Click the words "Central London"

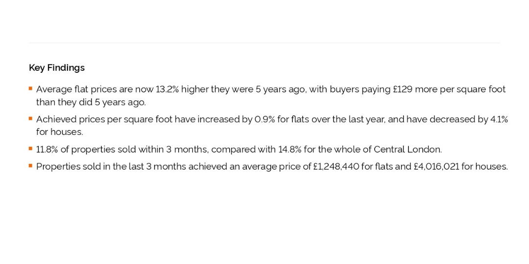[x=408, y=150]
